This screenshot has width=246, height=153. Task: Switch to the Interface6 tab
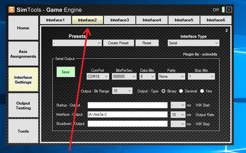(216, 20)
